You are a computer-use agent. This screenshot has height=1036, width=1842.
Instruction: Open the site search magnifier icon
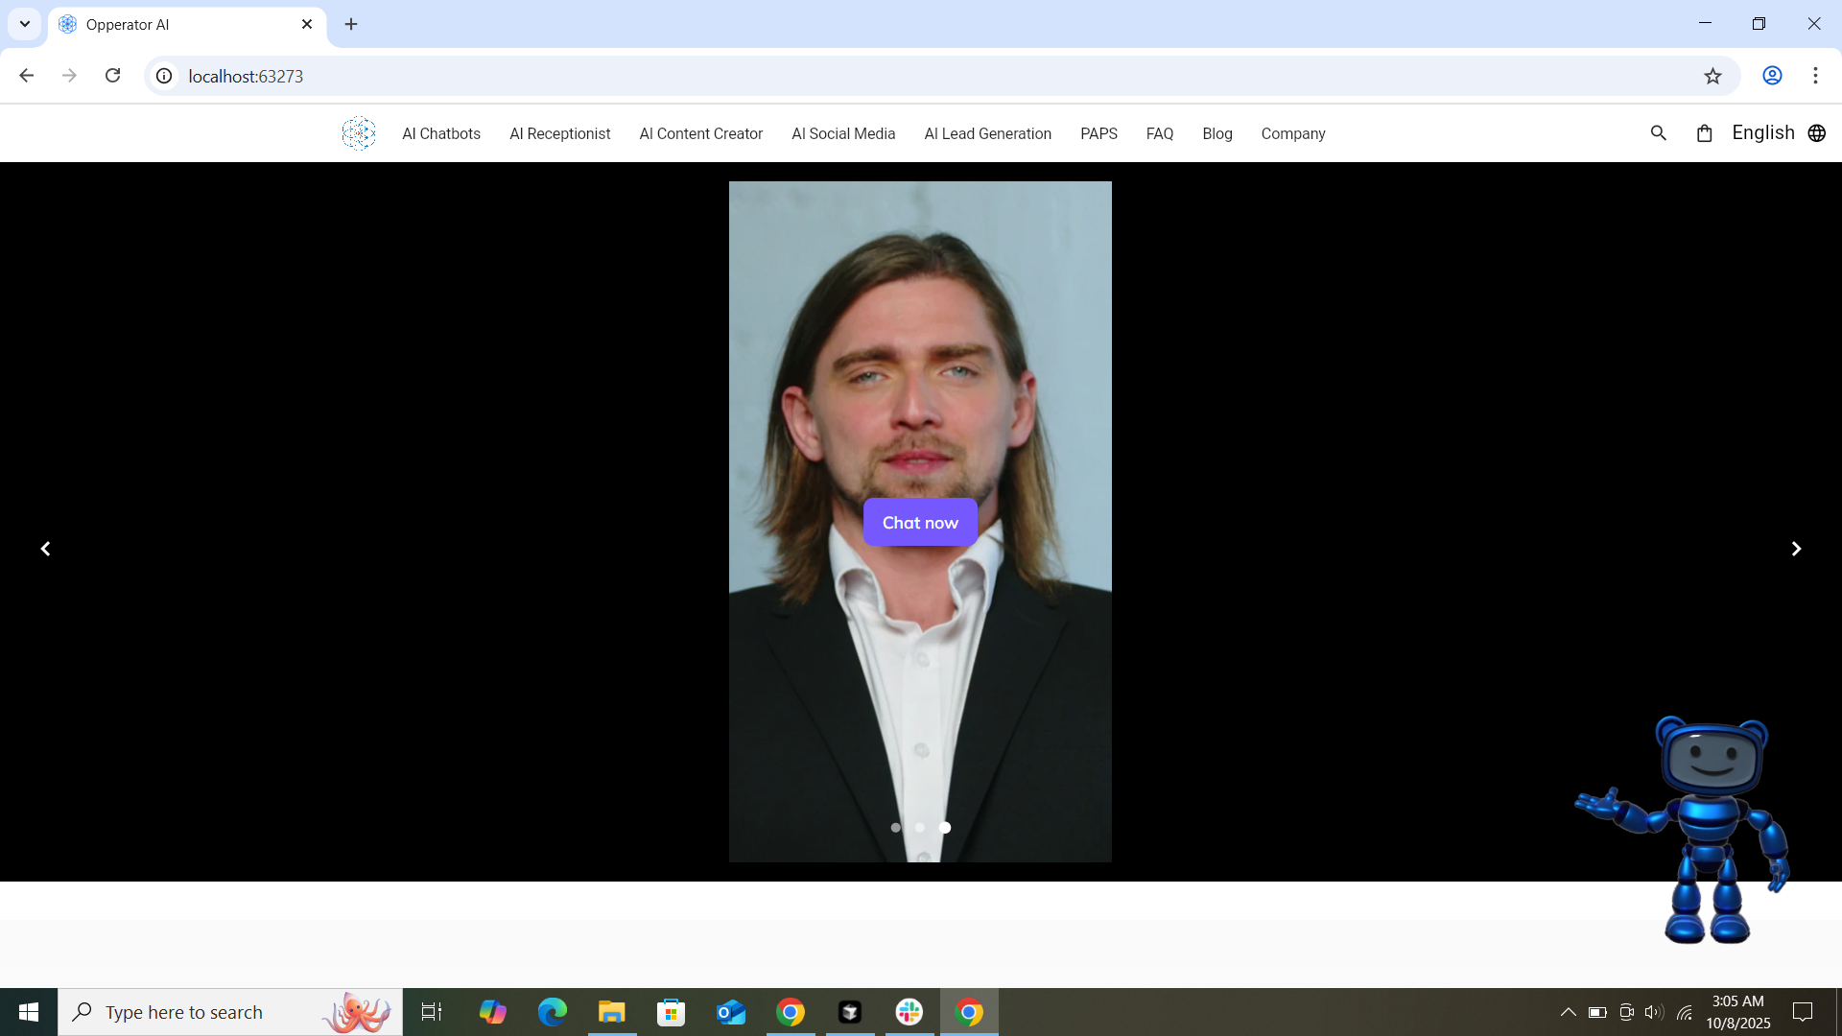point(1658,133)
